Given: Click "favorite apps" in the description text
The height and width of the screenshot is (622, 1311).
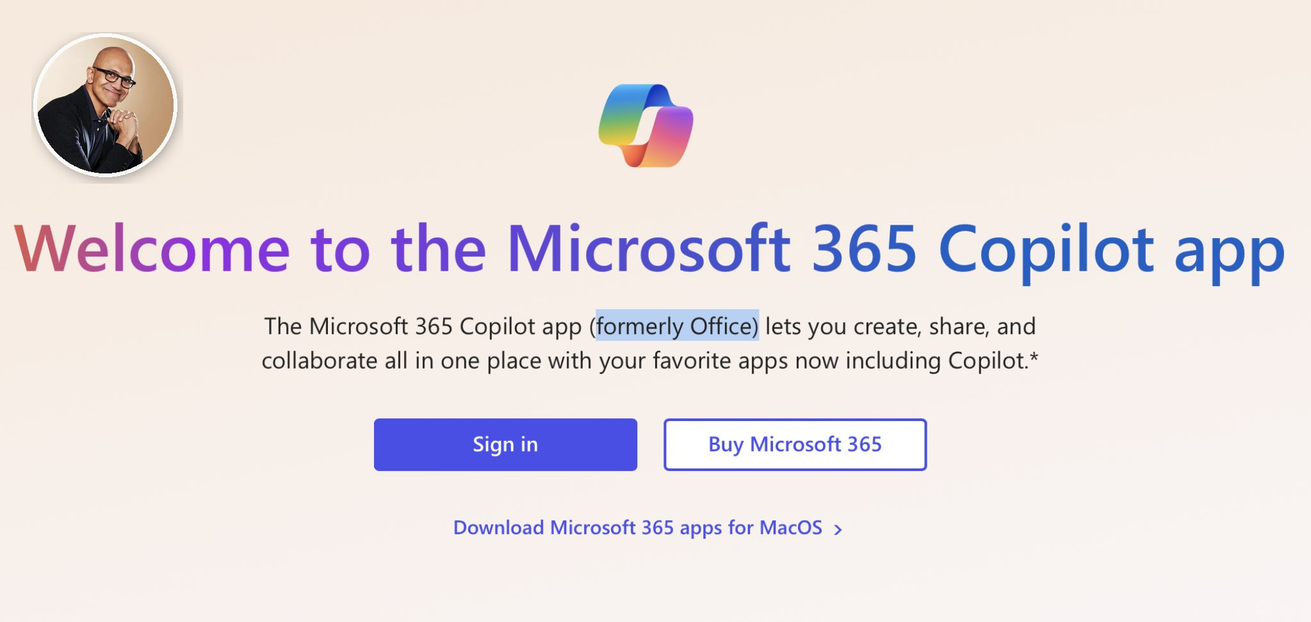Looking at the screenshot, I should point(720,361).
